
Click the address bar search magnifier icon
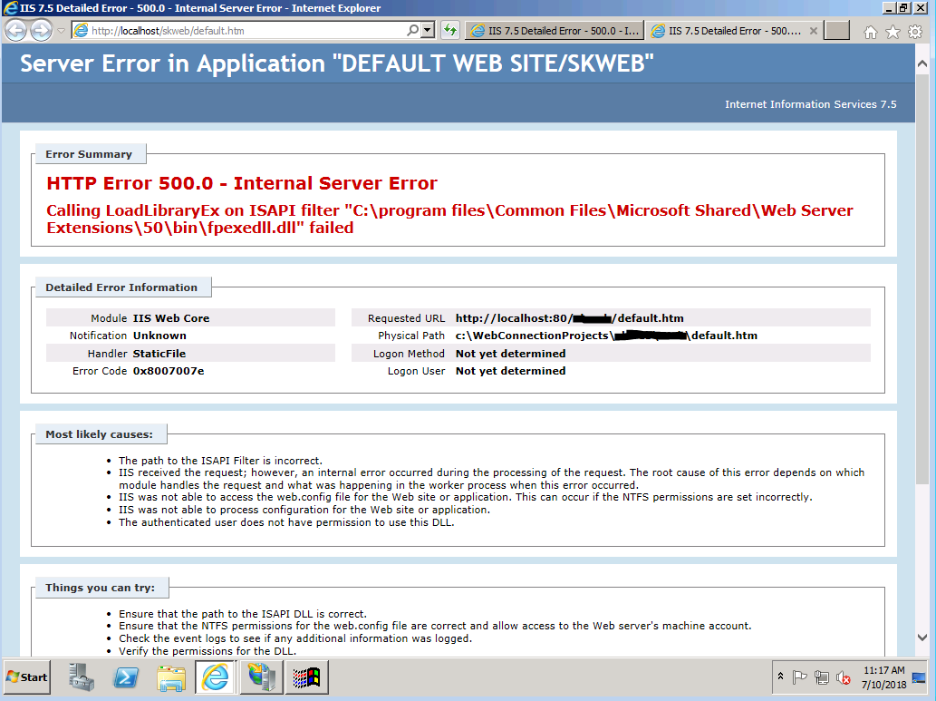(x=412, y=30)
